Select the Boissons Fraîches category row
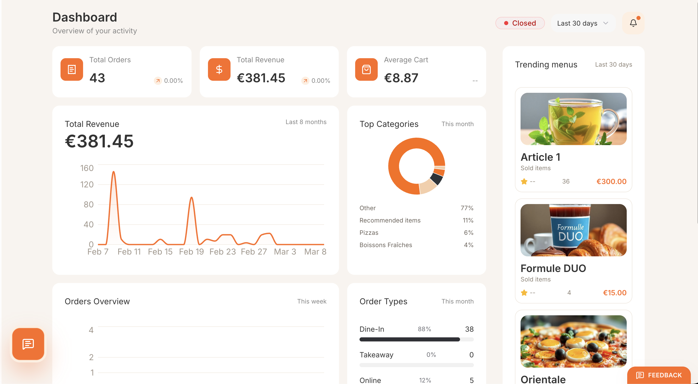This screenshot has height=384, width=698. point(416,245)
